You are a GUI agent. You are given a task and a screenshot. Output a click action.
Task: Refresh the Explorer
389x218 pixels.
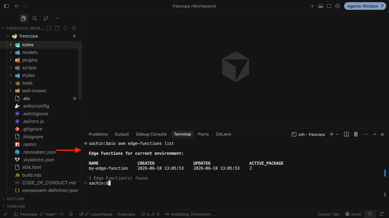point(65,28)
